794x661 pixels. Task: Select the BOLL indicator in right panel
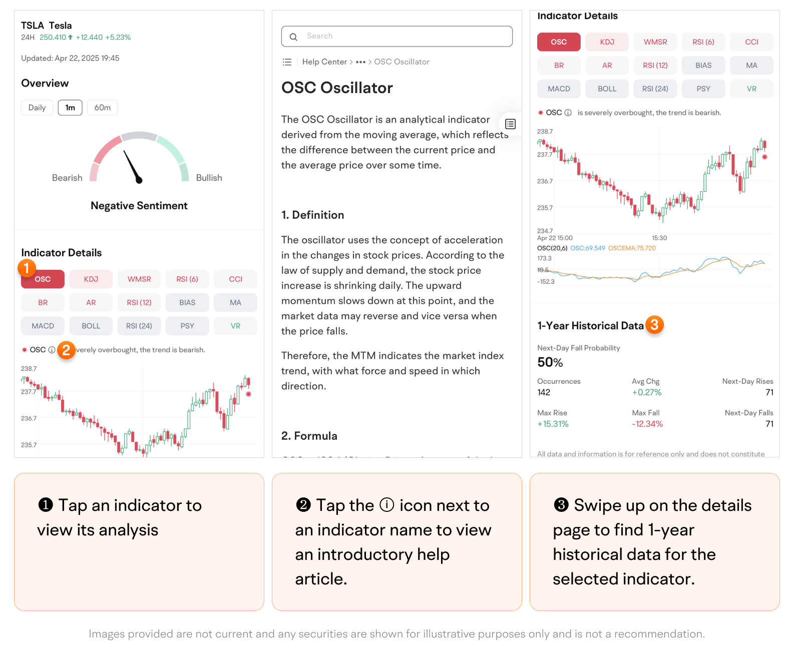coord(607,89)
